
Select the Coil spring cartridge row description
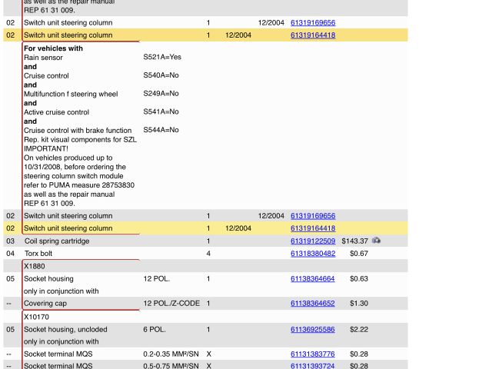click(57, 241)
